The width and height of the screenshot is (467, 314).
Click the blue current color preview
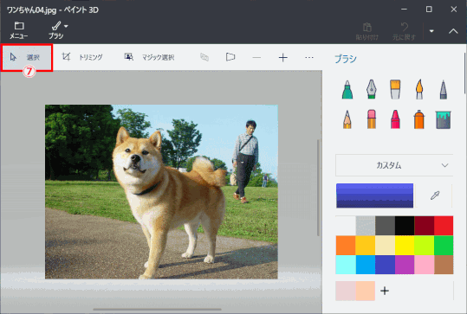tap(374, 195)
